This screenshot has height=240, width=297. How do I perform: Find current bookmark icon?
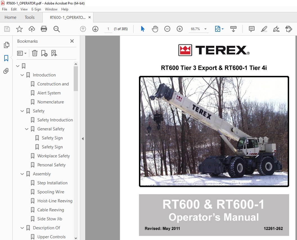click(x=54, y=53)
